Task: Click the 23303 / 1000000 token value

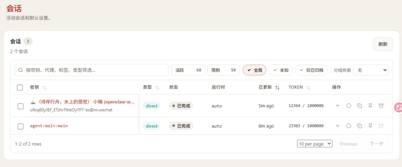Action: tap(306, 126)
